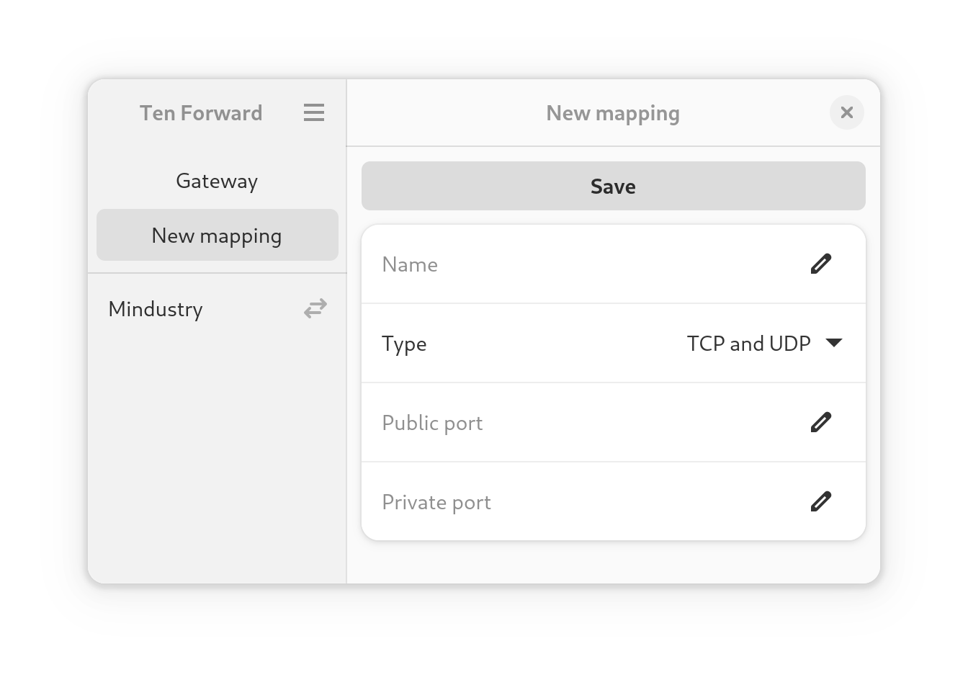Expand the Type dropdown arrow
This screenshot has width=968, height=680.
(x=834, y=343)
